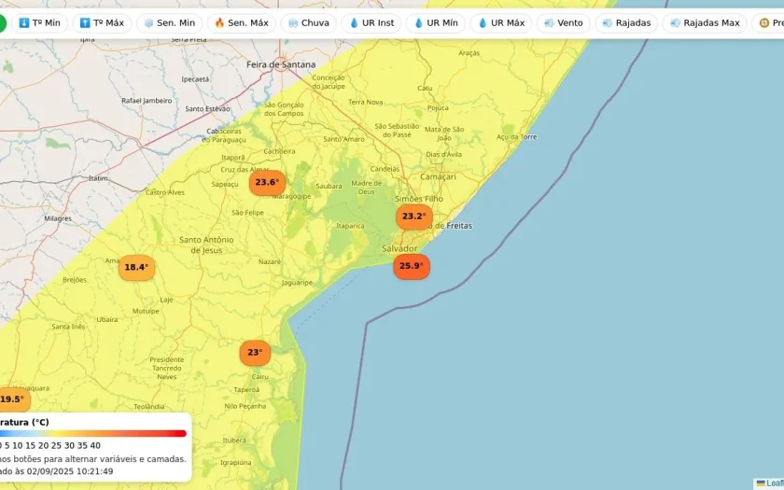Click the Cachoeira map label

pos(279,151)
